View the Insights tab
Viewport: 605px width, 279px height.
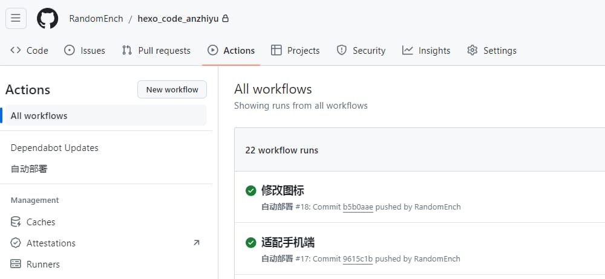[427, 51]
